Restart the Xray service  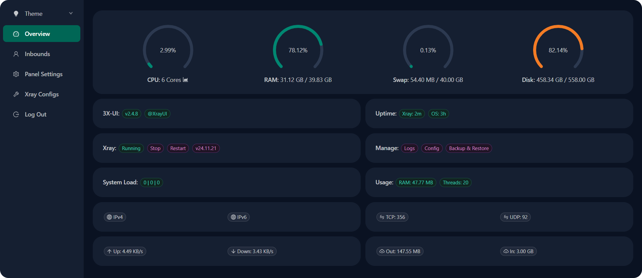pyautogui.click(x=178, y=148)
